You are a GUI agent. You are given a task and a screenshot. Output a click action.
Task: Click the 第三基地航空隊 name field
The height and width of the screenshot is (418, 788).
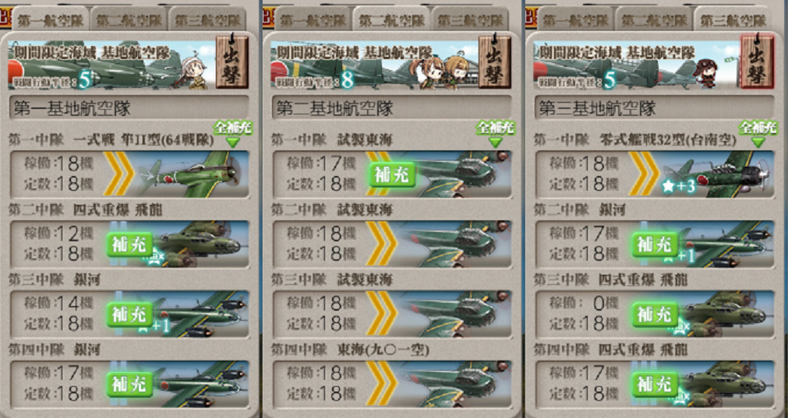(x=655, y=107)
